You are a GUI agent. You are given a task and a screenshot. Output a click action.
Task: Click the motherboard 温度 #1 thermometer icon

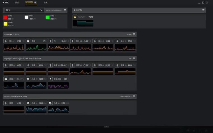coord(28,65)
